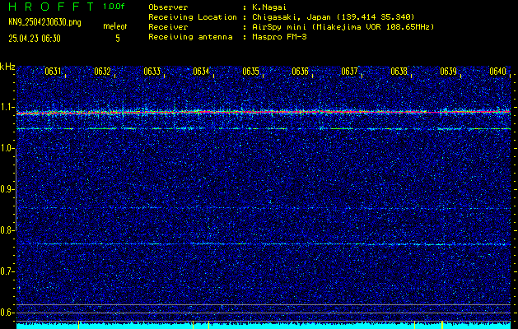This screenshot has width=518, height=329.
Task: Click the yellow meteor marker just after 0638
Action: pos(414,325)
